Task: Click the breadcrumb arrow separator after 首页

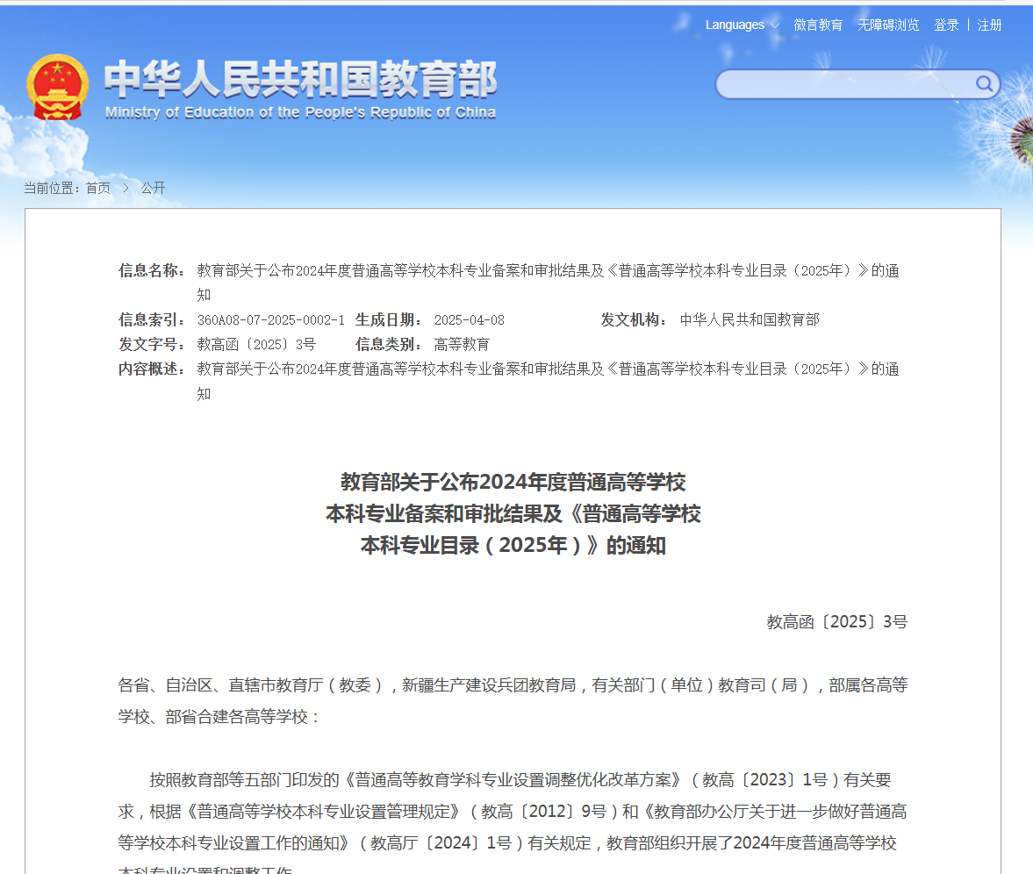Action: [x=126, y=188]
